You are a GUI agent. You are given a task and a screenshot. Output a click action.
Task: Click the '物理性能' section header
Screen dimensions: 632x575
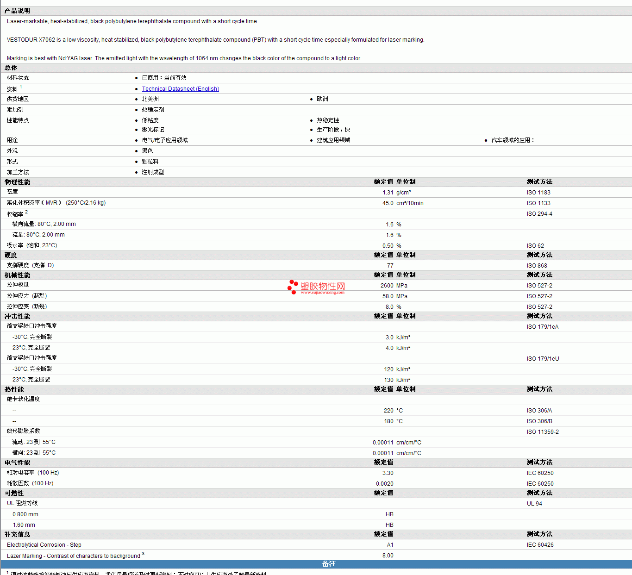pyautogui.click(x=17, y=182)
